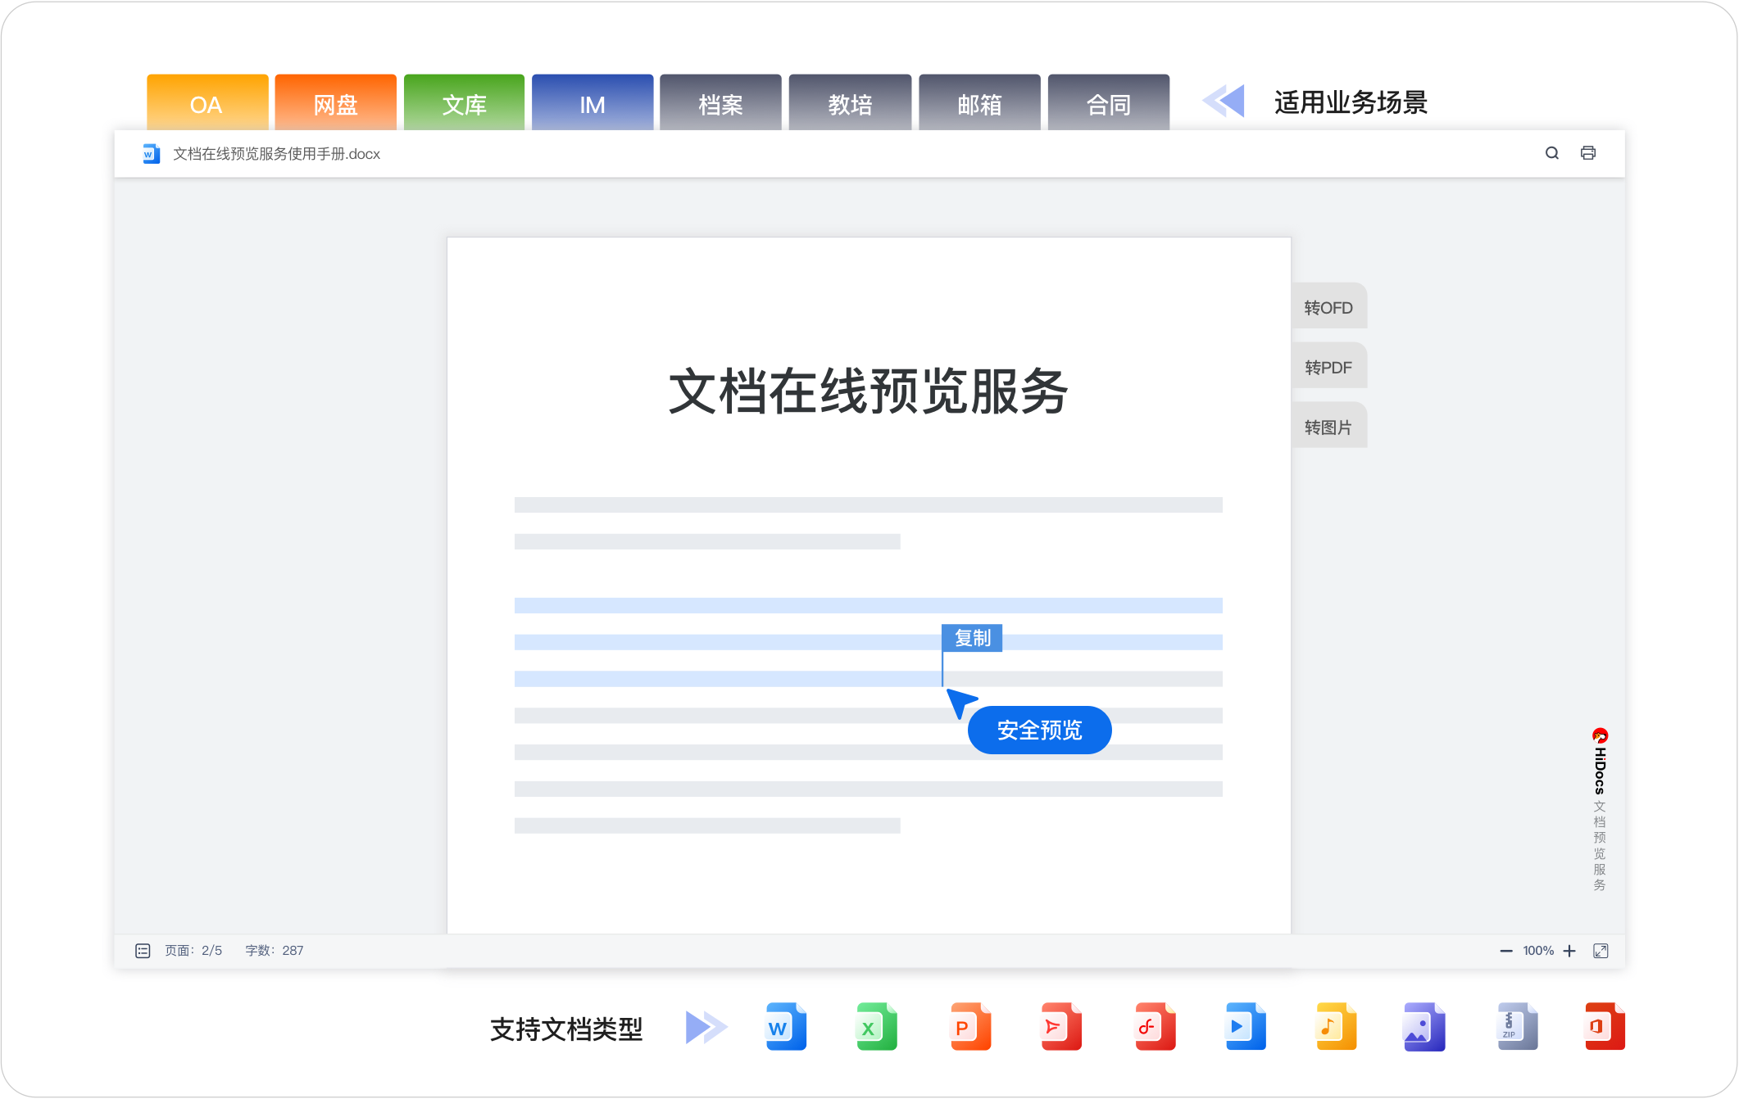Screen dimensions: 1739x1099
Task: Click the purple image file type icon
Action: [1424, 1026]
